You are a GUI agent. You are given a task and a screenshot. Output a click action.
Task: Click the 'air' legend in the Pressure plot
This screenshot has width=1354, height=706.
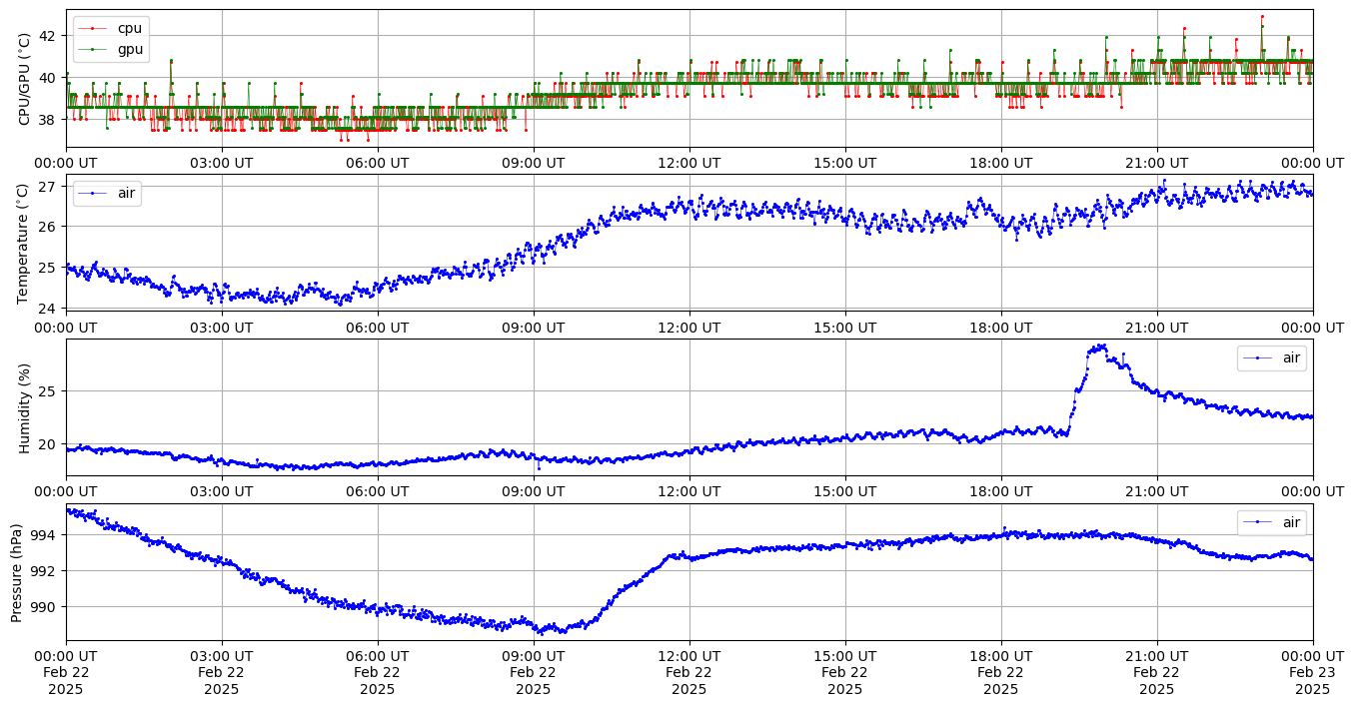tap(1271, 522)
